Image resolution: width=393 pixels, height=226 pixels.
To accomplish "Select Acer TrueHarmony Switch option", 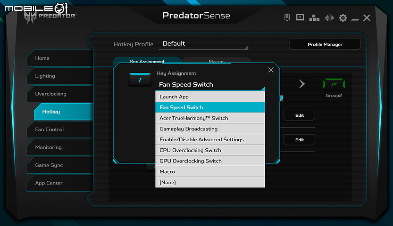I will (210, 118).
